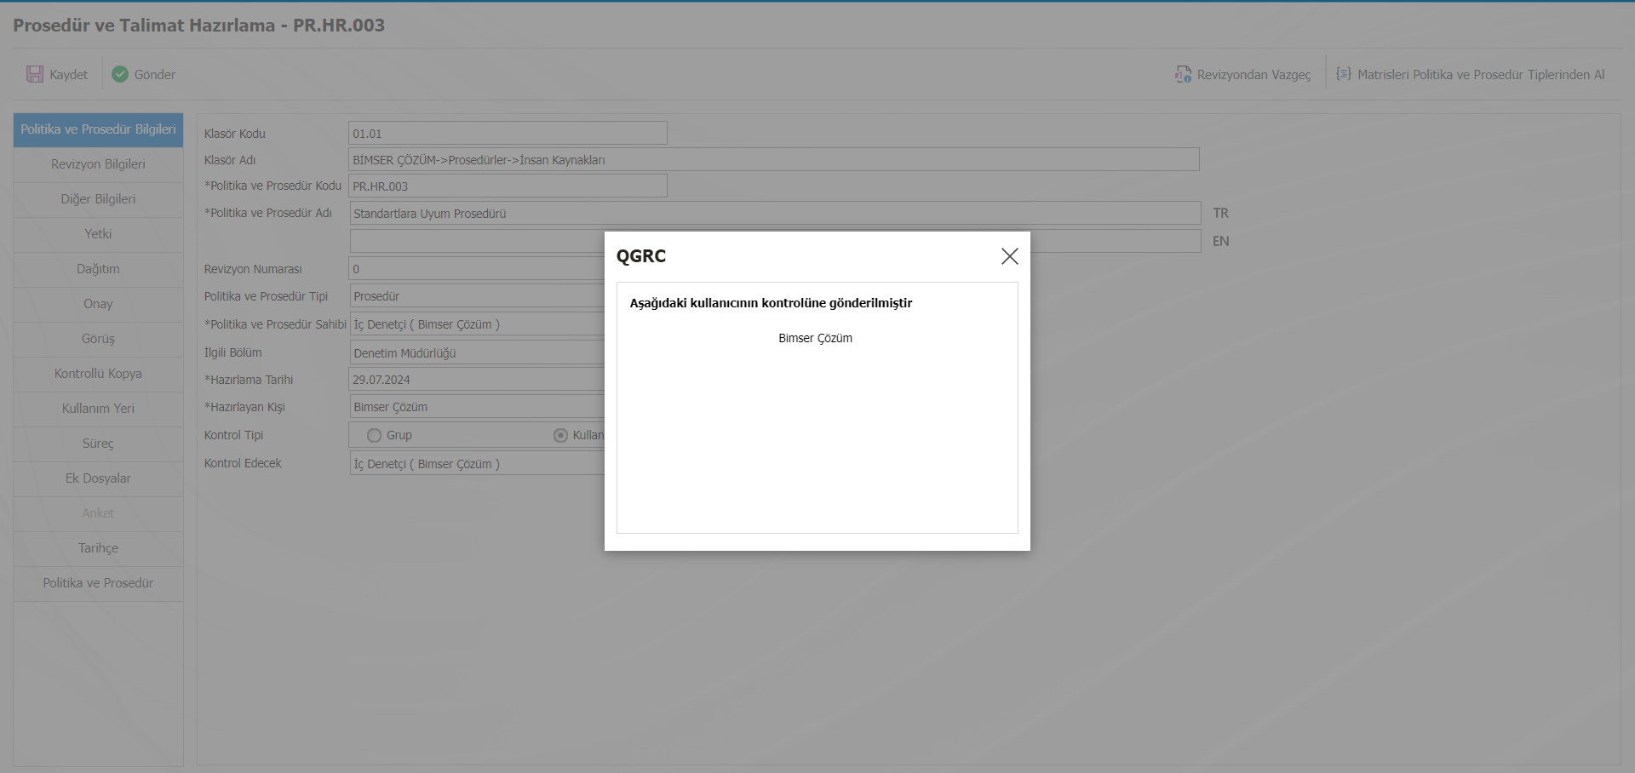Click the Matrisleri Politika ve Prosedür Tiplerinden Al icon
The width and height of the screenshot is (1635, 773).
pyautogui.click(x=1344, y=74)
